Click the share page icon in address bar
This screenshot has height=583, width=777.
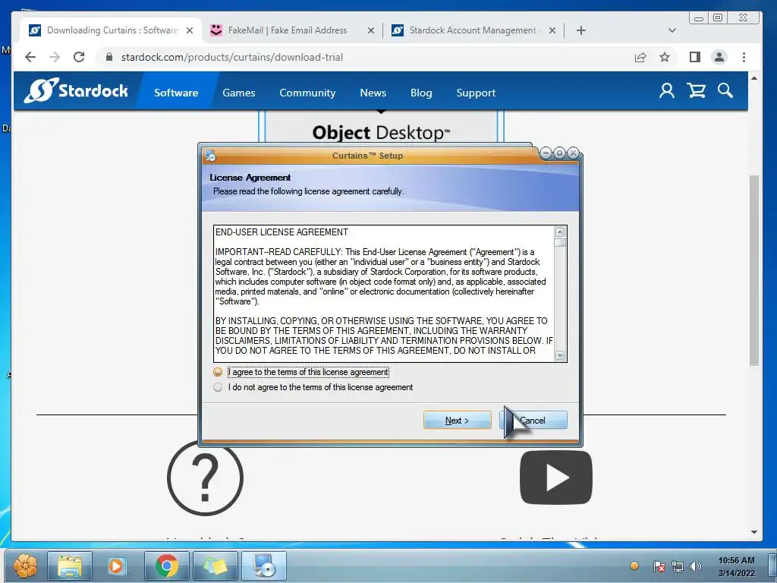[x=640, y=57]
